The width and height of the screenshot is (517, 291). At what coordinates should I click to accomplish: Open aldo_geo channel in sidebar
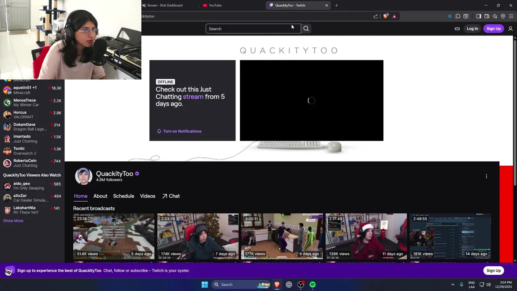pyautogui.click(x=32, y=186)
